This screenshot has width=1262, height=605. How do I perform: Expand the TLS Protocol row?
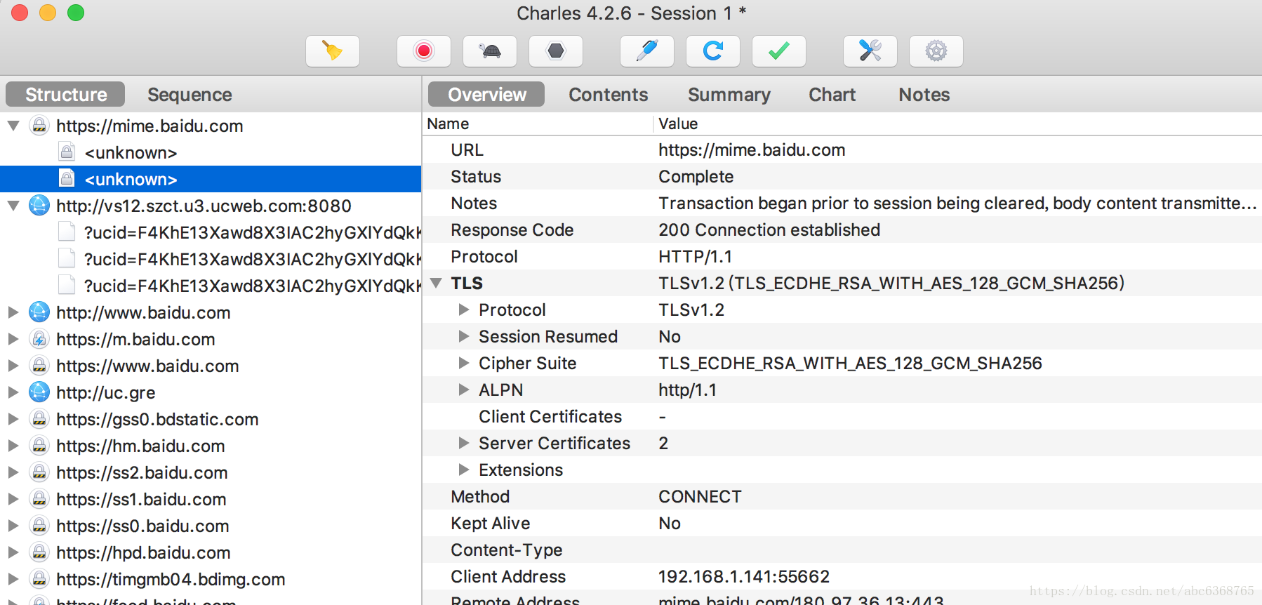point(463,310)
